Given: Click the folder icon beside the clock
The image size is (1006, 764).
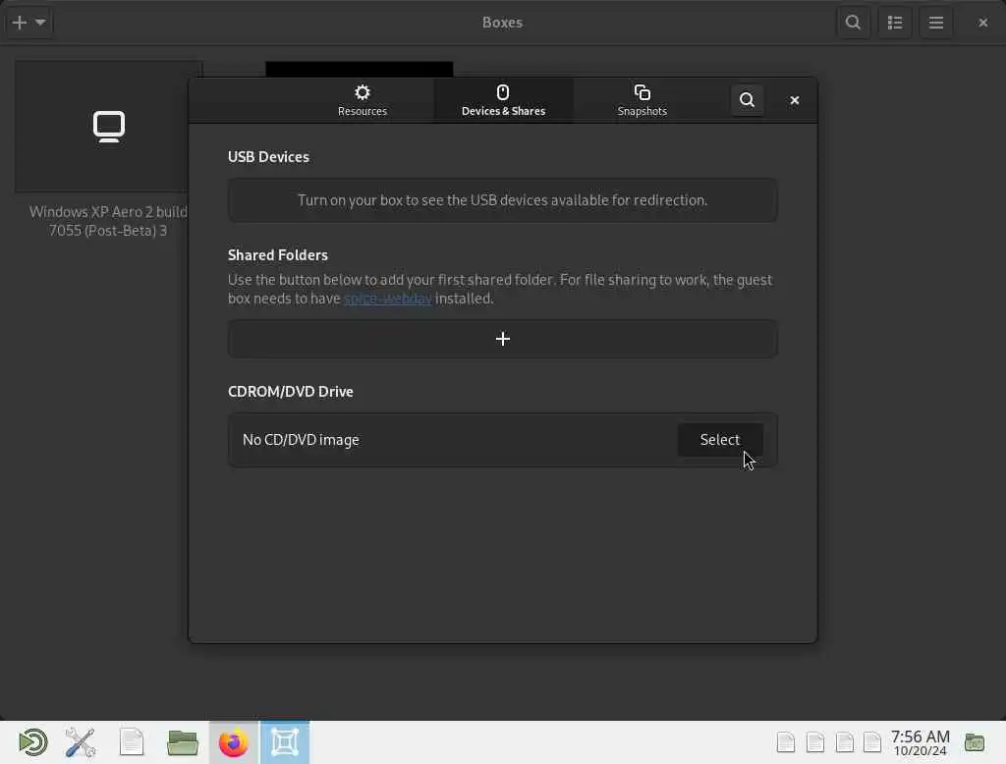Looking at the screenshot, I should (x=975, y=742).
